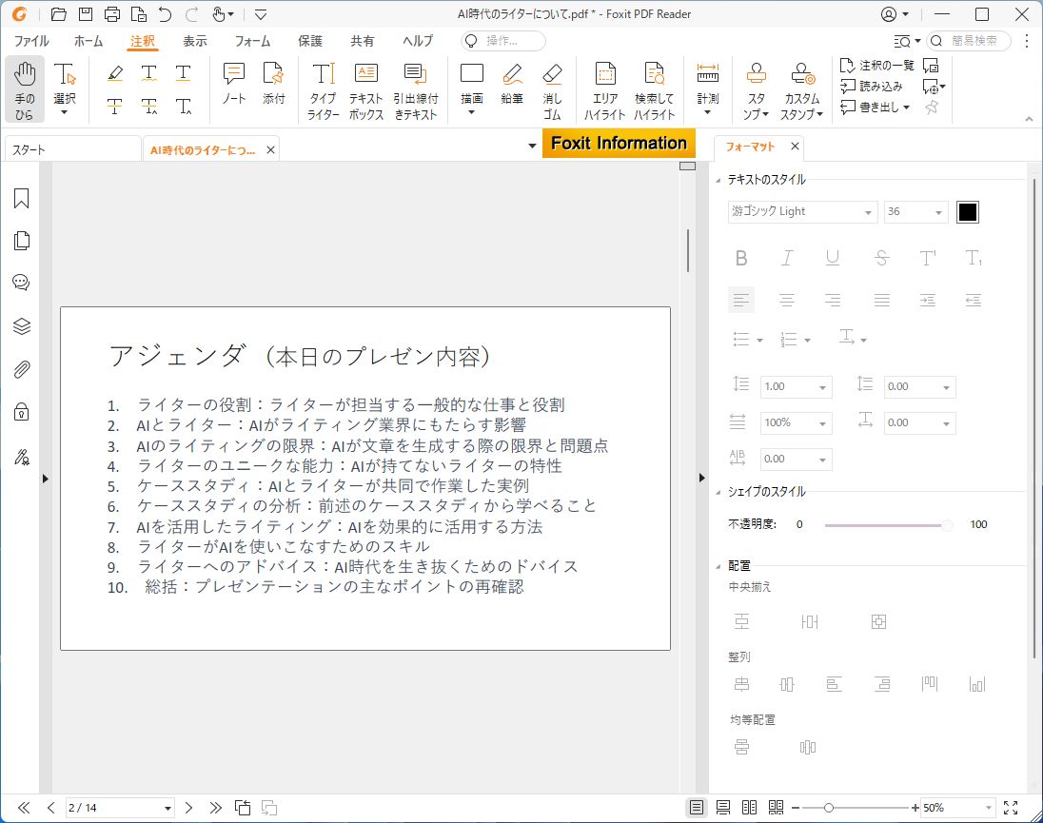Screen dimensions: 1043x823
Task: Toggle italic text formatting
Action: tap(787, 258)
